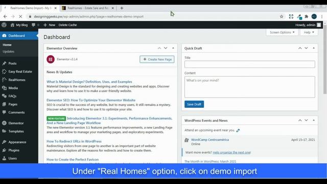Click the browser forward arrow
The width and height of the screenshot is (327, 184).
(x=13, y=16)
